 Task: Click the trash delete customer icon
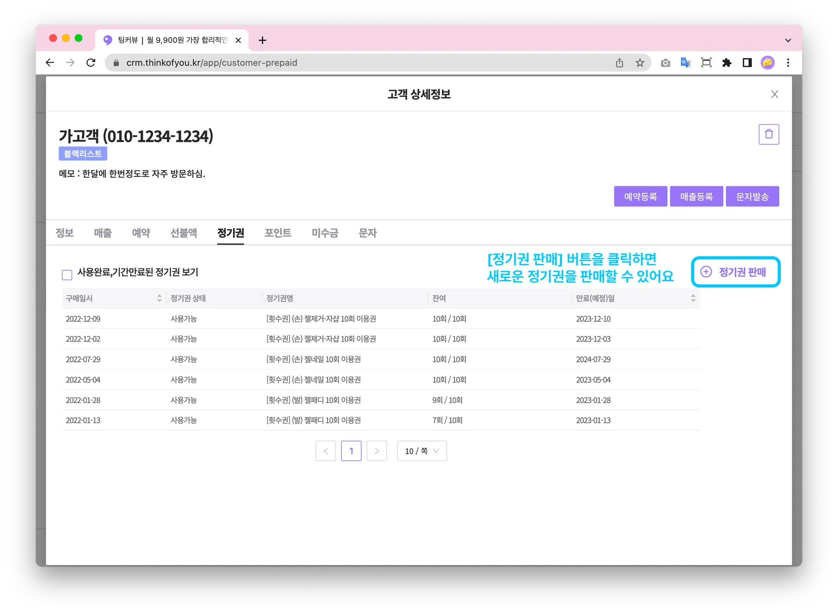[x=768, y=134]
